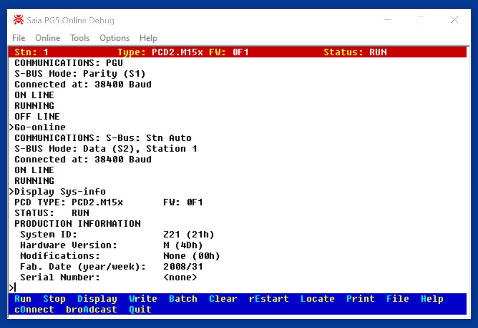Minimize the Online Debug window

point(387,20)
